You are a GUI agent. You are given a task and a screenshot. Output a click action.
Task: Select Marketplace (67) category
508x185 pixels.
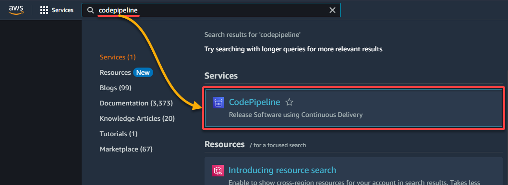[x=126, y=150]
